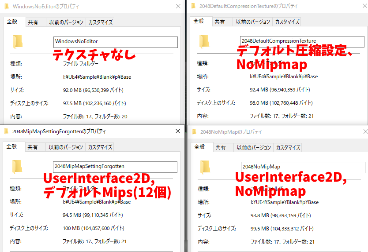Click the WindowsNoEditor folder name field

[116, 42]
